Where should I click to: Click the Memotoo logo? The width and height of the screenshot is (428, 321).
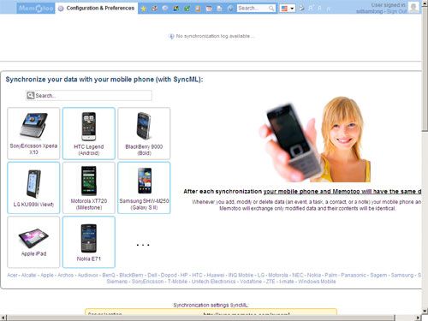(x=36, y=9)
